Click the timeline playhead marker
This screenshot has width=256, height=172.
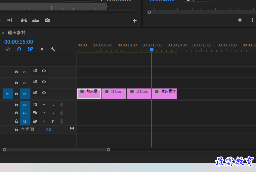click(152, 49)
